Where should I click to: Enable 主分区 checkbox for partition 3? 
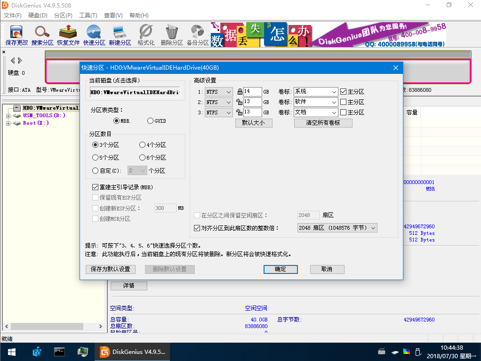click(x=344, y=112)
